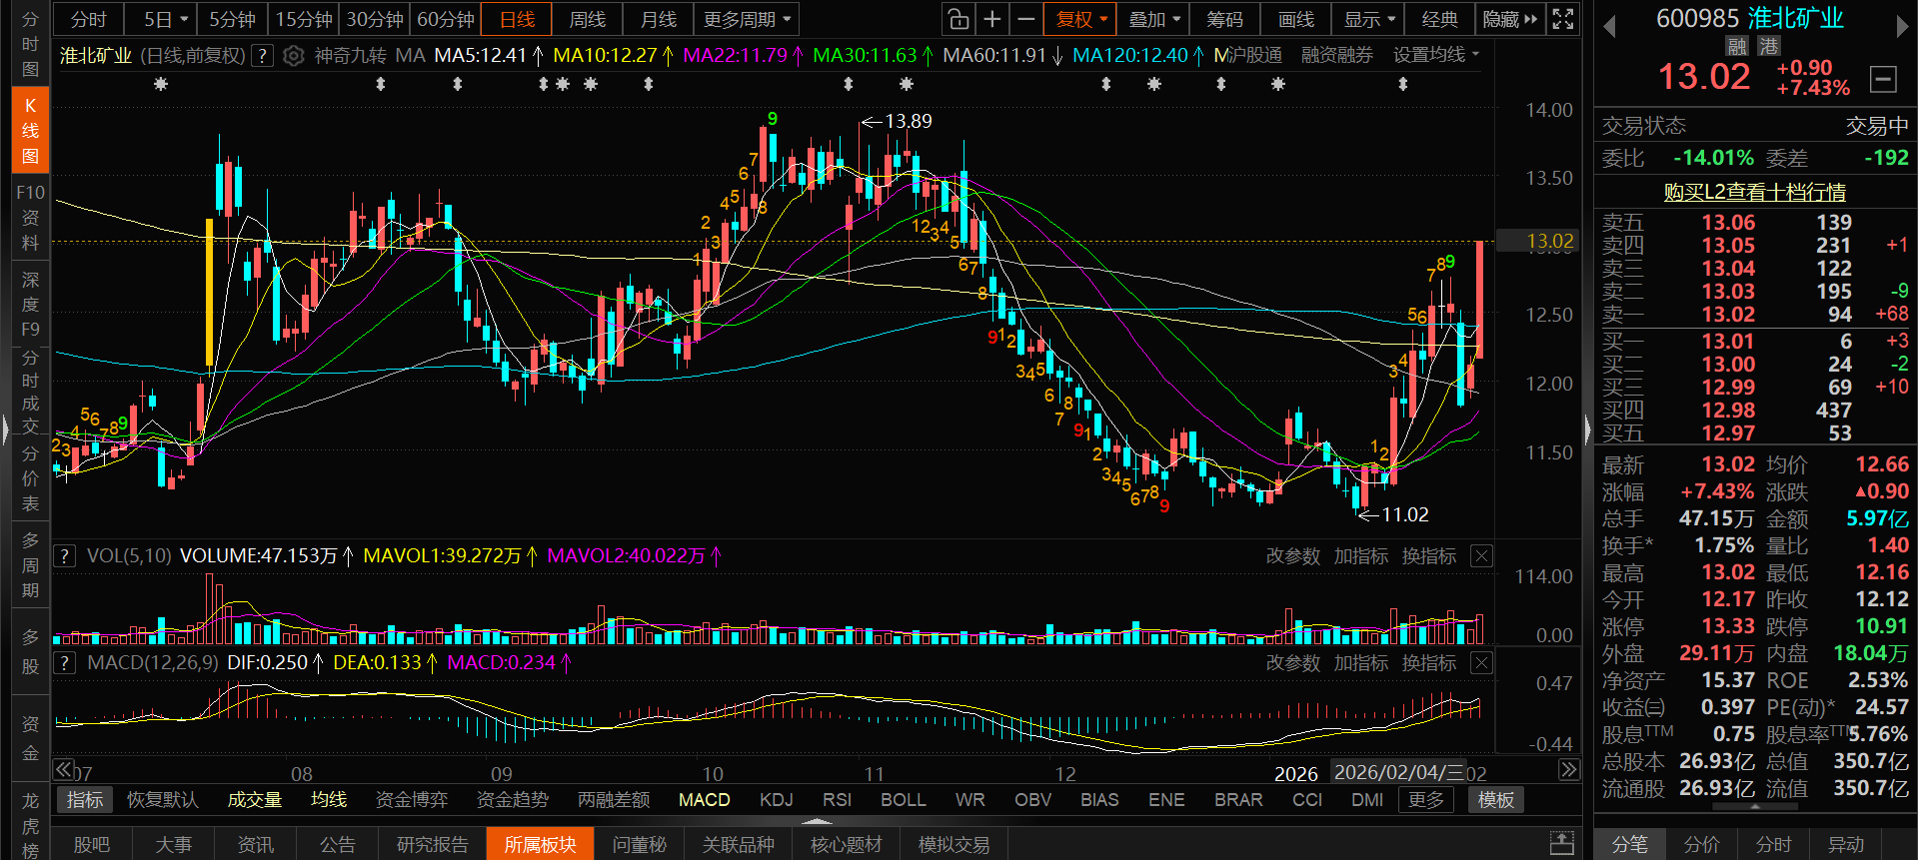Open the 显示 display dropdown

(1369, 19)
